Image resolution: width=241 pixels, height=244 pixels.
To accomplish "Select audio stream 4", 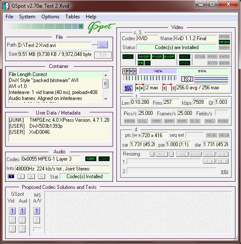I will point(42,176).
